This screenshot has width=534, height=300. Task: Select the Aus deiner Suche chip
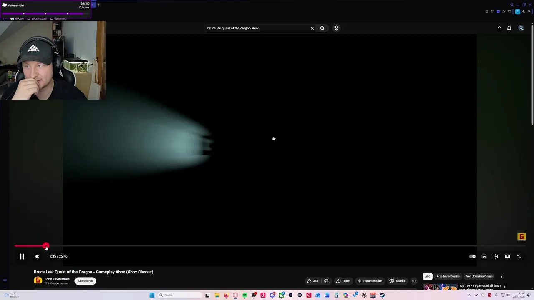(448, 276)
